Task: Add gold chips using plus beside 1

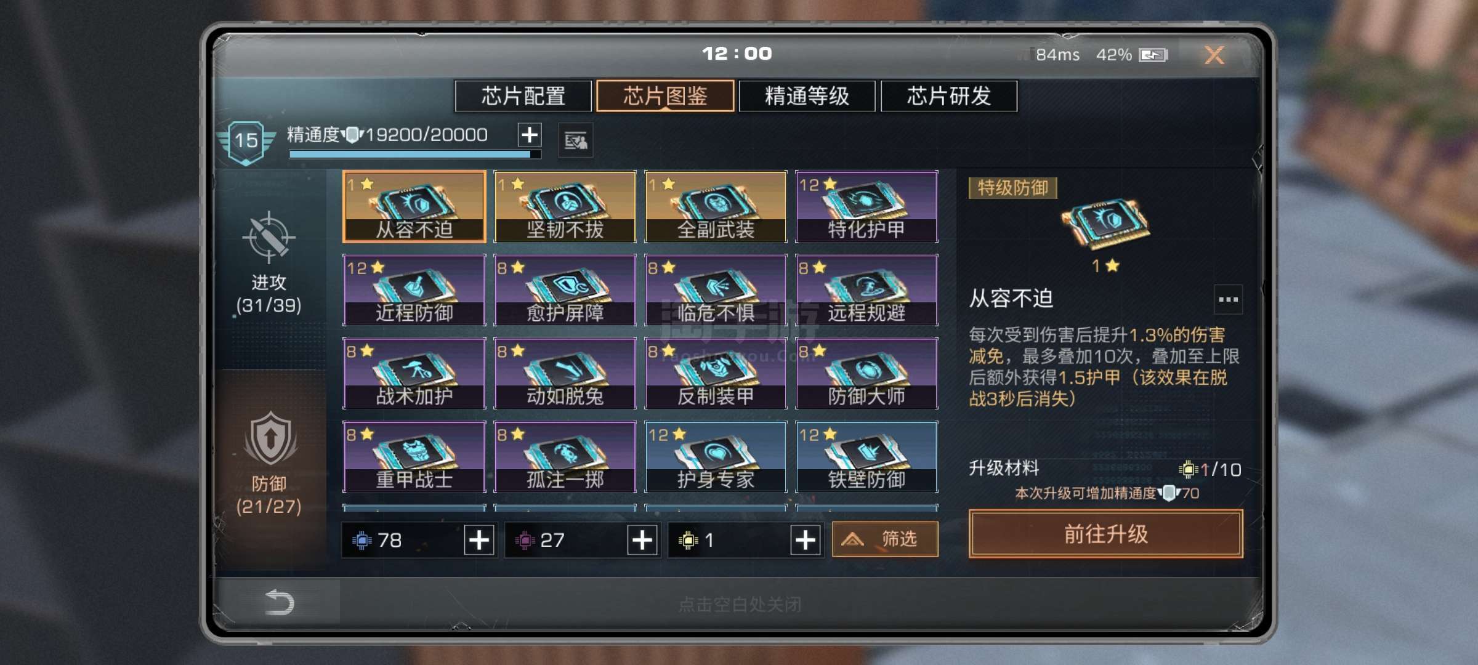Action: tap(806, 540)
